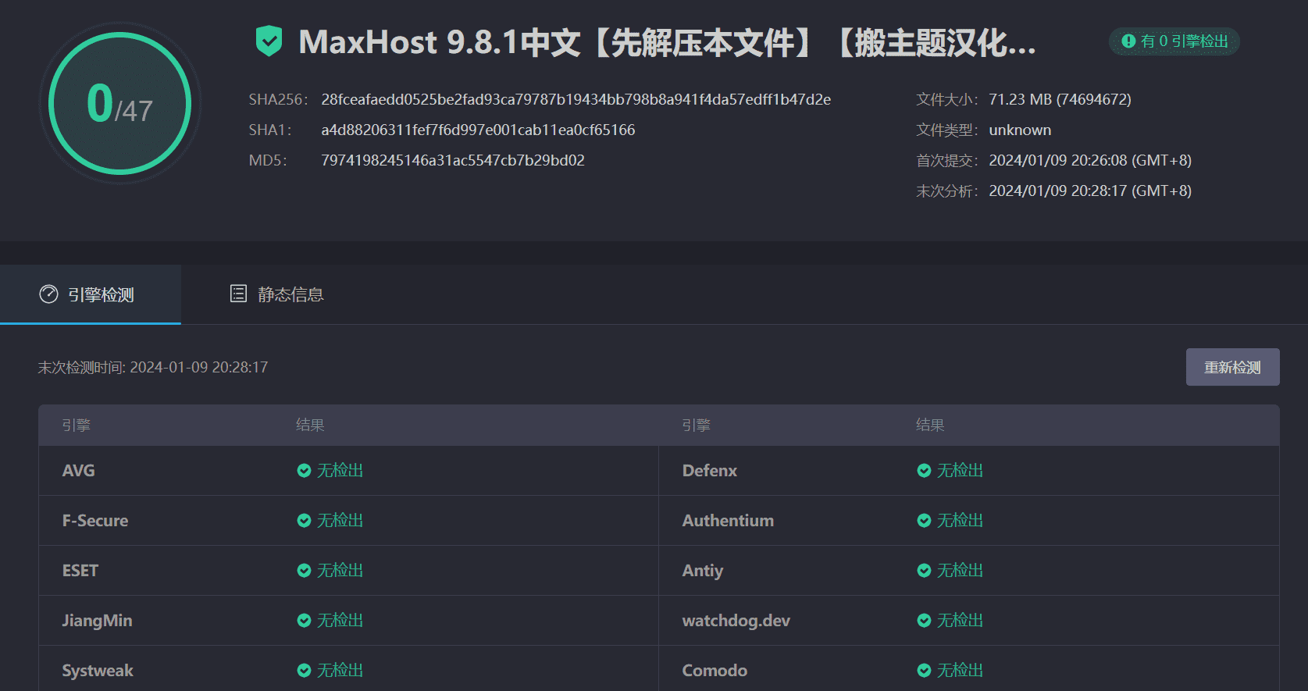Image resolution: width=1308 pixels, height=691 pixels.
Task: Click the ESET engine name
Action: [x=80, y=570]
